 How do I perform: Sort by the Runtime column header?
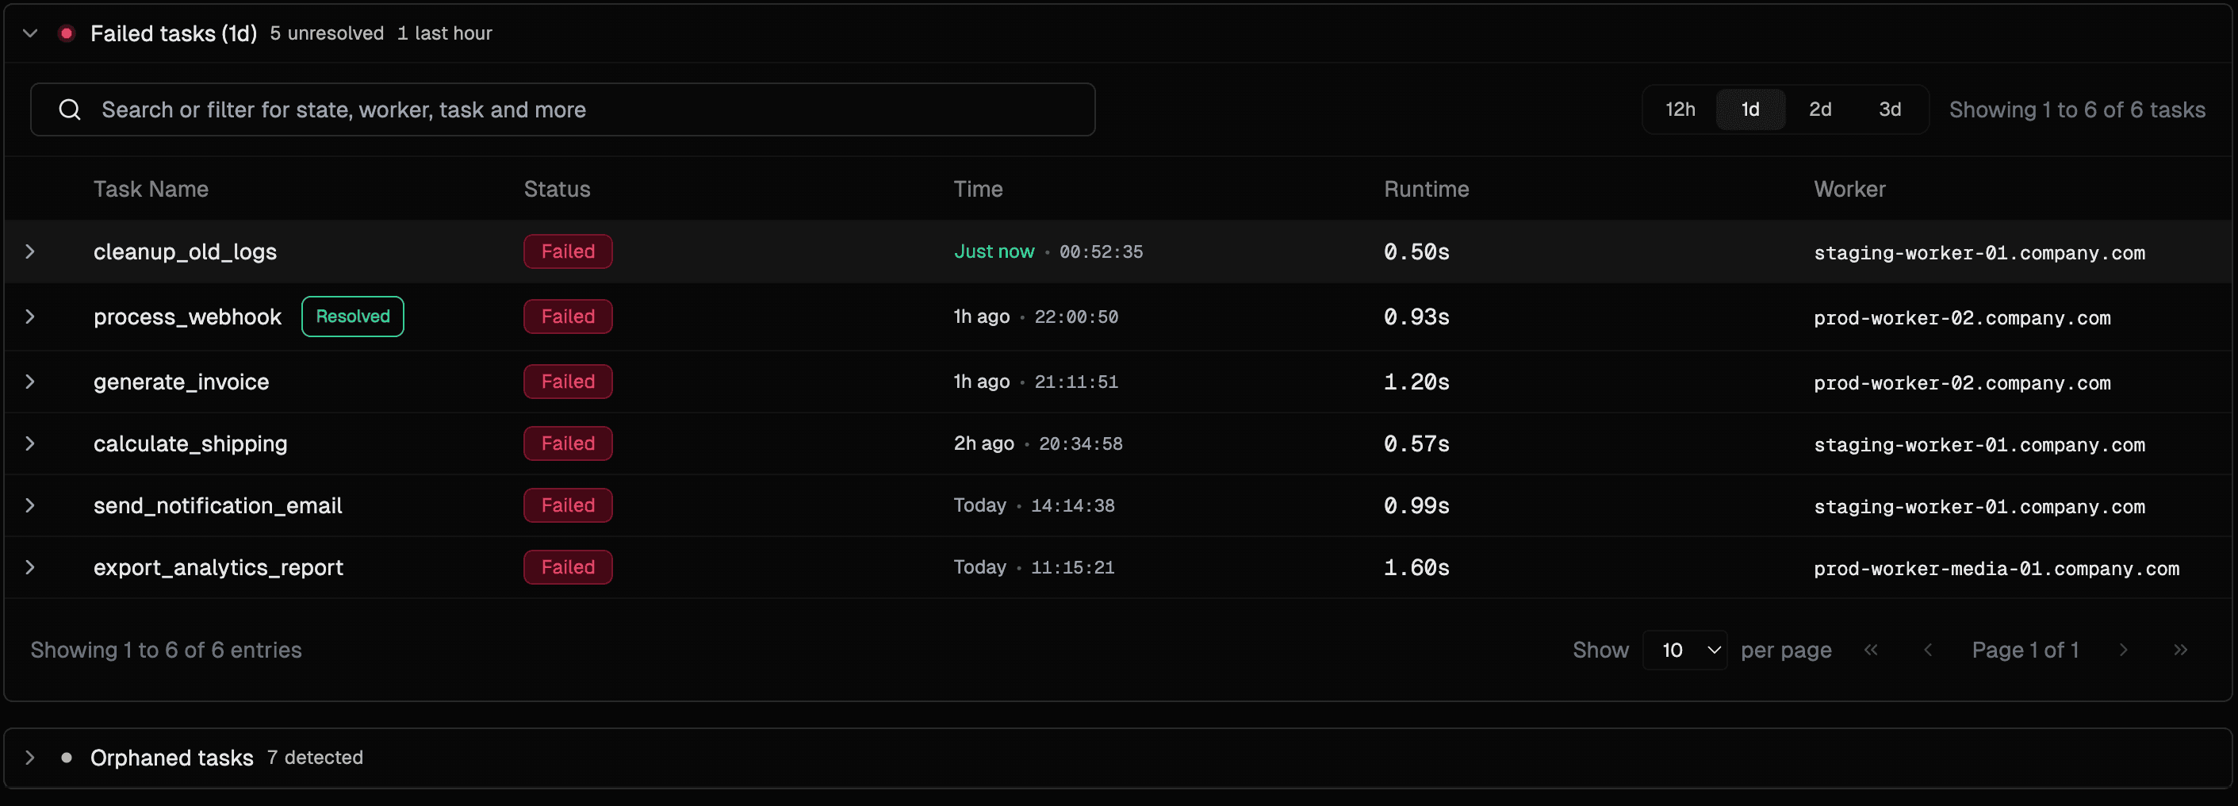click(x=1426, y=189)
